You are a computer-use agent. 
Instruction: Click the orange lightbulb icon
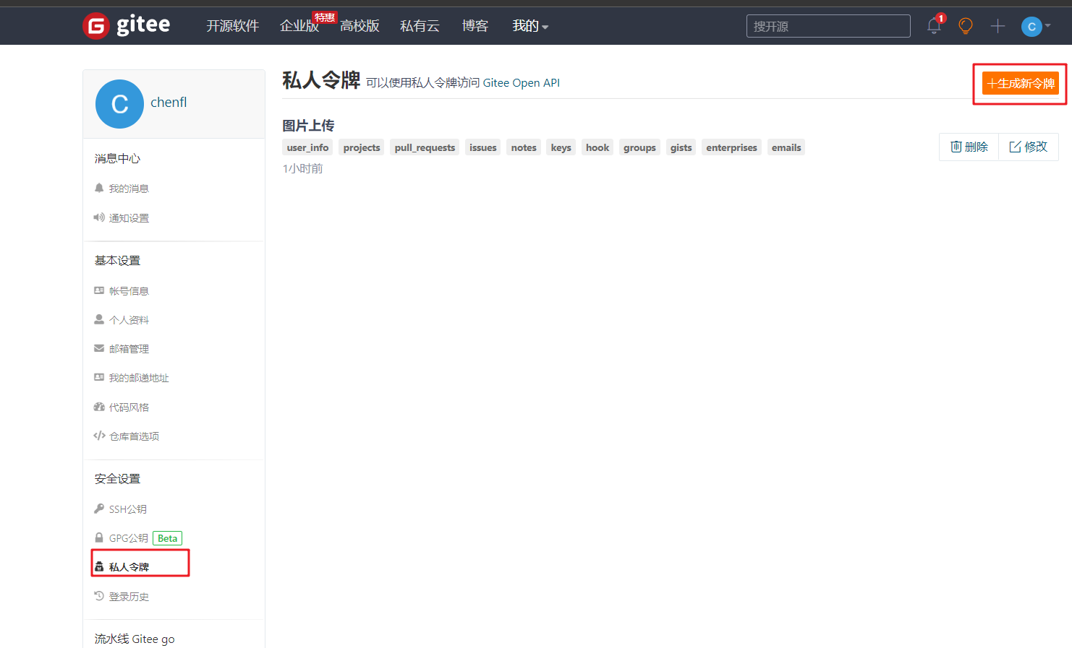click(x=965, y=26)
